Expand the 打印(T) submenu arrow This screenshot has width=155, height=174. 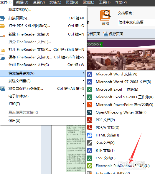click(83, 104)
